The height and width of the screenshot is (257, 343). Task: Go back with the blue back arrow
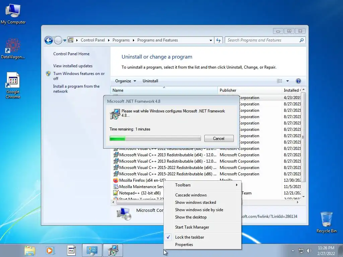(x=49, y=40)
